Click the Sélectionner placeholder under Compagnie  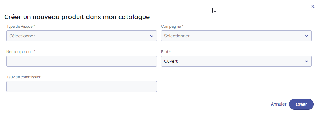click(x=178, y=36)
